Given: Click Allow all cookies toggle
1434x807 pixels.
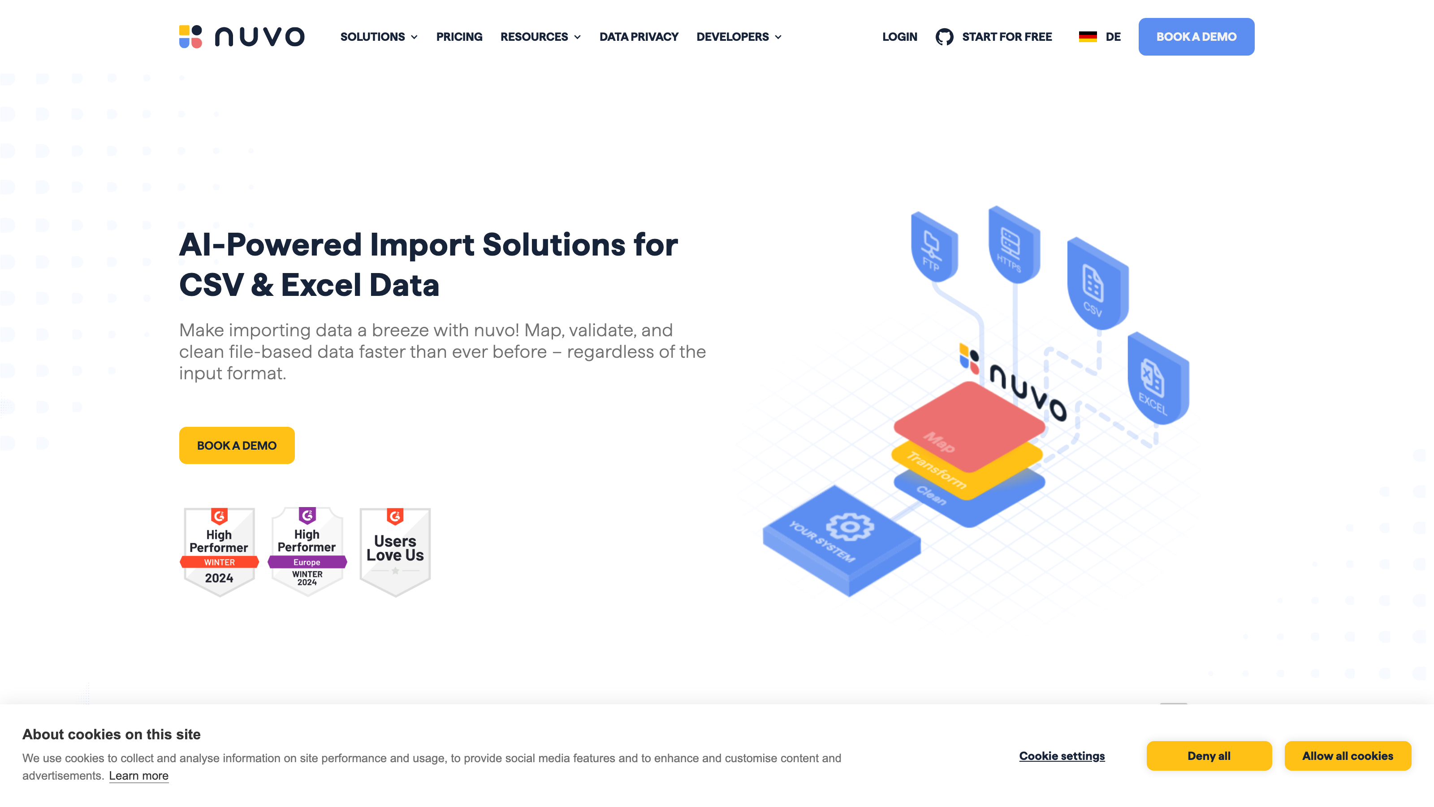Looking at the screenshot, I should point(1348,756).
